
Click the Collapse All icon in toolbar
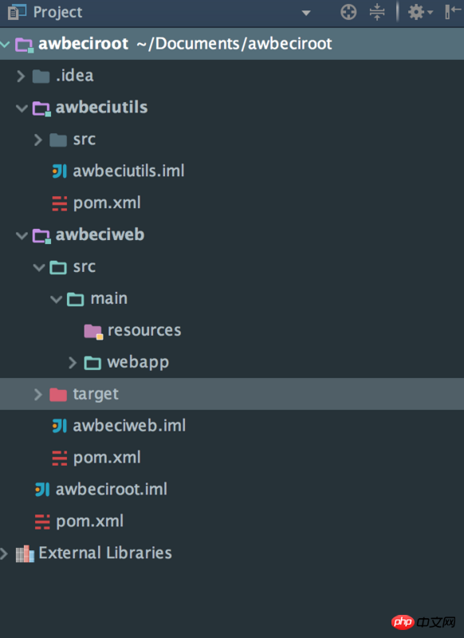tap(377, 12)
